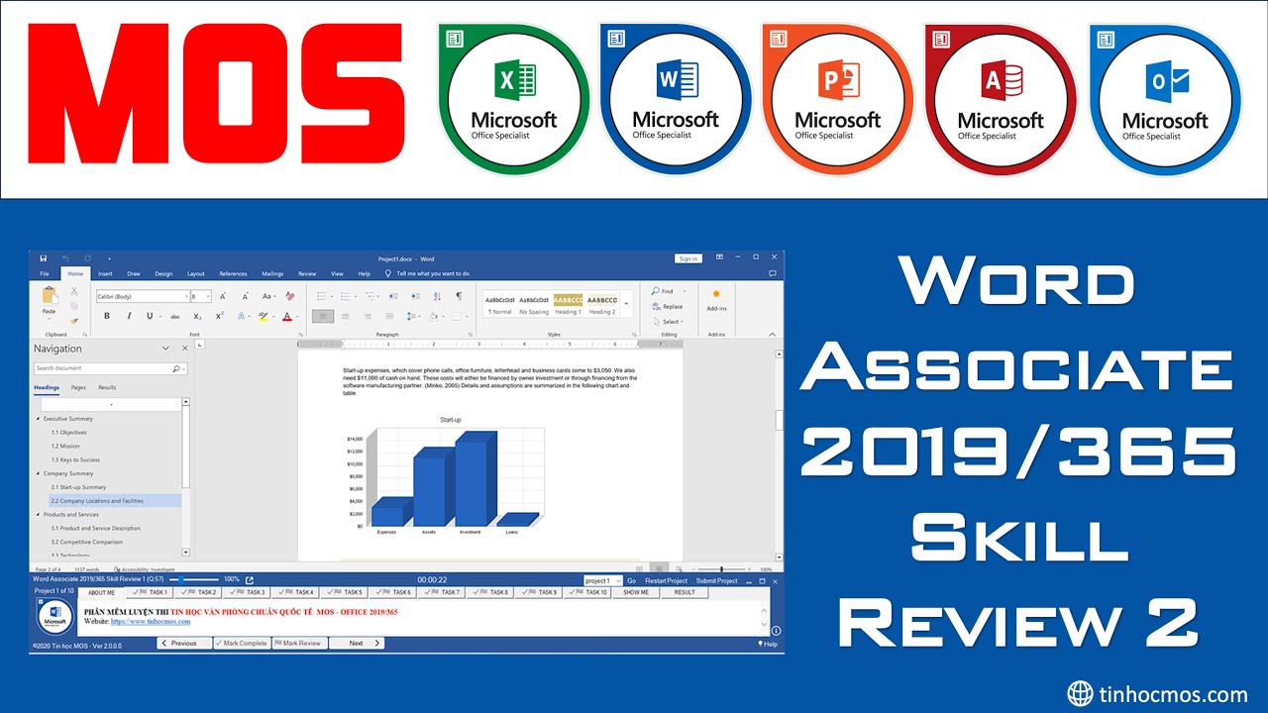Viewport: 1268px width, 713px height.
Task: Open Text Effects and Typography
Action: [240, 316]
